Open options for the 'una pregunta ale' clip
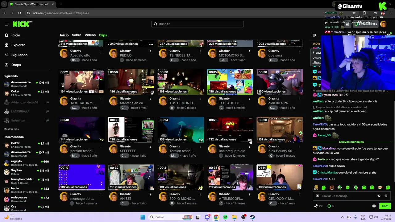 coord(250,146)
